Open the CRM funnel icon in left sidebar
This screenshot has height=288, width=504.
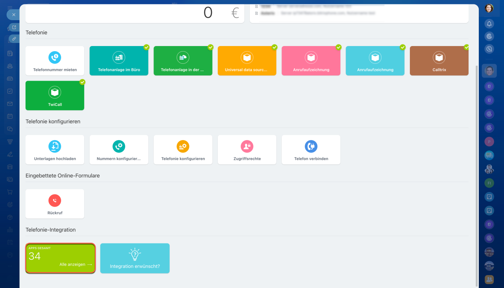[x=10, y=141]
